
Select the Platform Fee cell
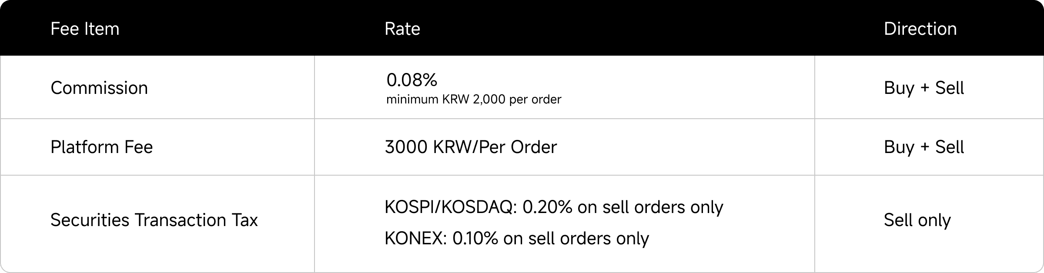point(157,147)
